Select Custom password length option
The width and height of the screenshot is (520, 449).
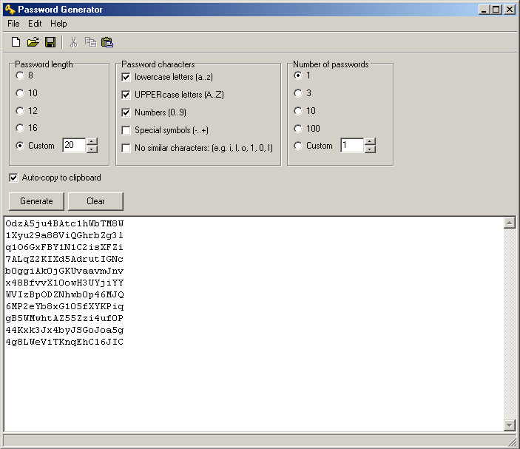(20, 146)
